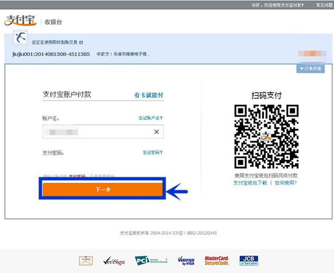
Task: Open 忘记密码? link
Action: coord(152,152)
